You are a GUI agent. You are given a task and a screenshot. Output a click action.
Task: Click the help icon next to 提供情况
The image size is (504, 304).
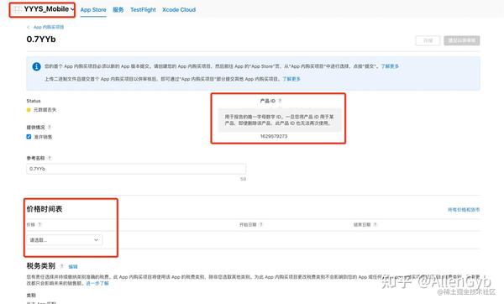[x=50, y=128]
